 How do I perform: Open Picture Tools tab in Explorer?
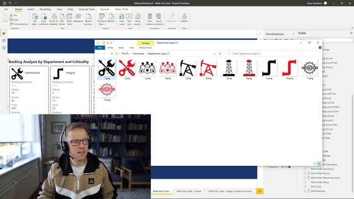coord(145,48)
